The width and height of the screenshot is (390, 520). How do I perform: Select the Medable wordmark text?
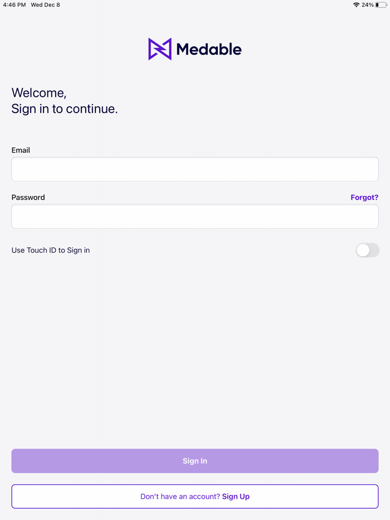pos(208,49)
